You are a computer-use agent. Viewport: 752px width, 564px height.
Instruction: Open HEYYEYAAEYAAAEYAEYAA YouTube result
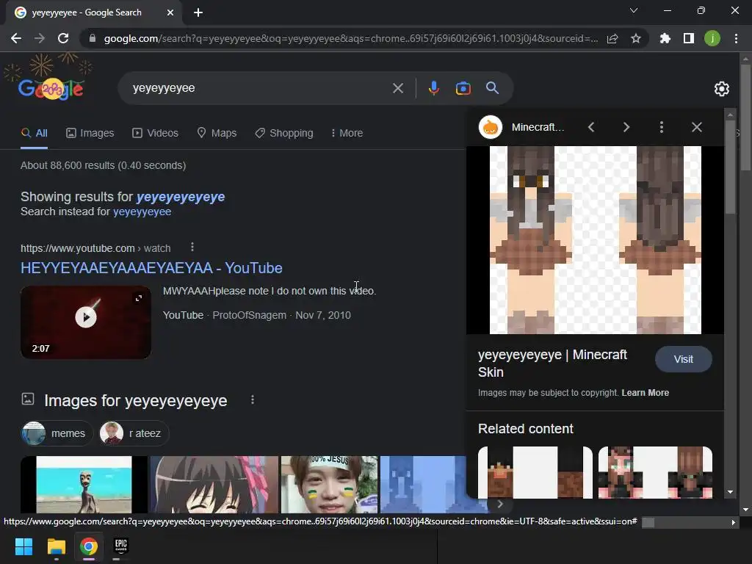pos(151,268)
